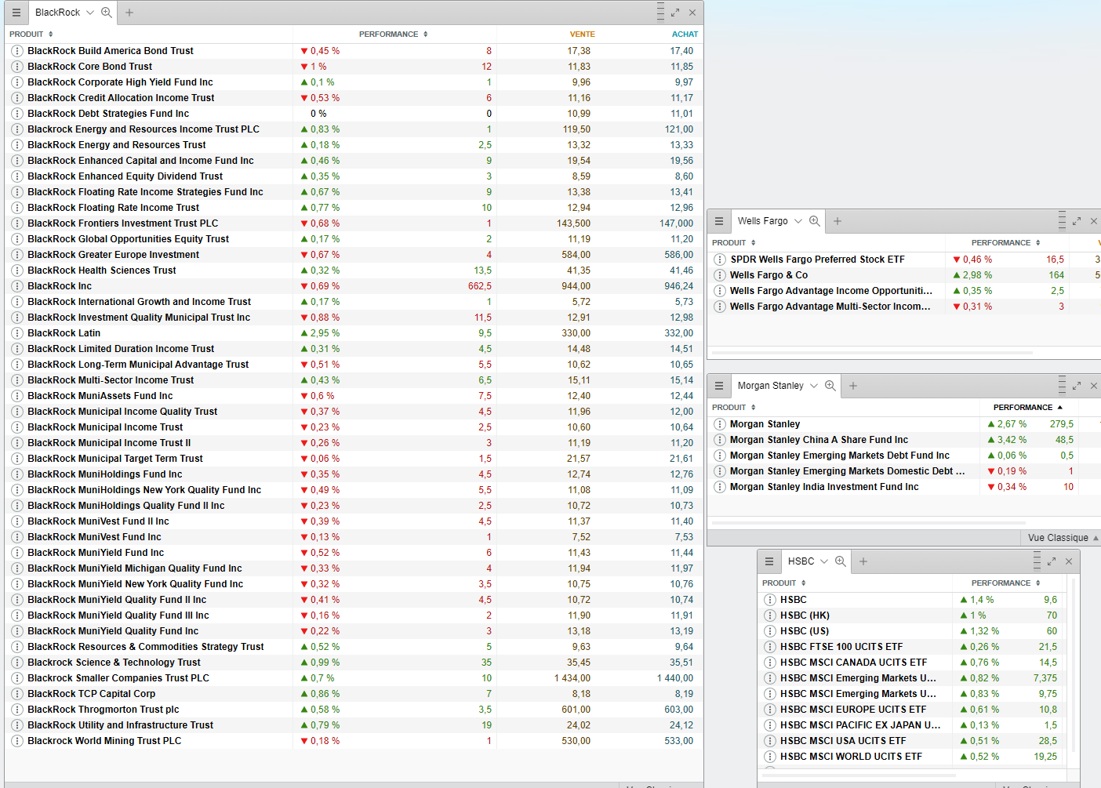Click the search magnifier in the BlackRock panel
The image size is (1101, 788).
pos(107,13)
